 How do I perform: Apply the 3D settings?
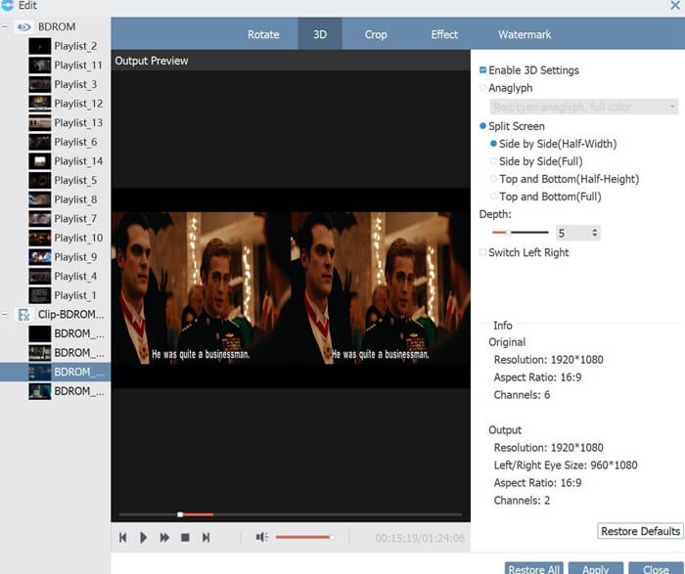click(x=596, y=568)
